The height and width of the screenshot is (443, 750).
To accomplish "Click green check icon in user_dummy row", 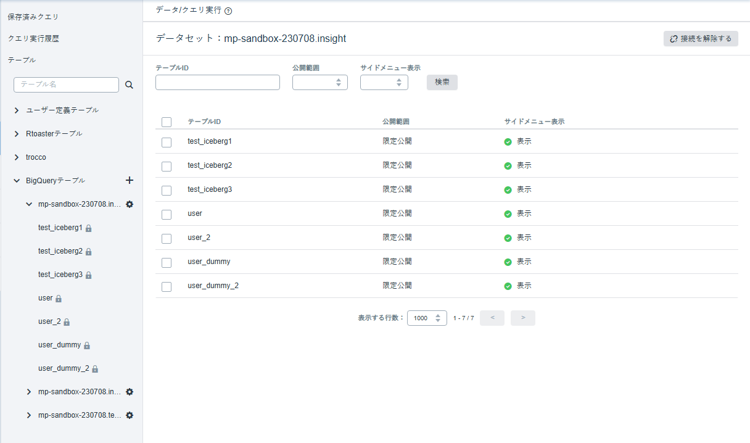I will tap(508, 262).
